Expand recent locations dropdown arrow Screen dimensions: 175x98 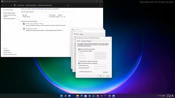(x=8, y=5)
